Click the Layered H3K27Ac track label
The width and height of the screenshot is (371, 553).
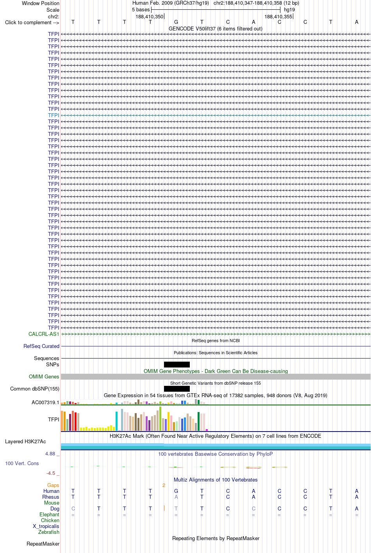[25, 441]
